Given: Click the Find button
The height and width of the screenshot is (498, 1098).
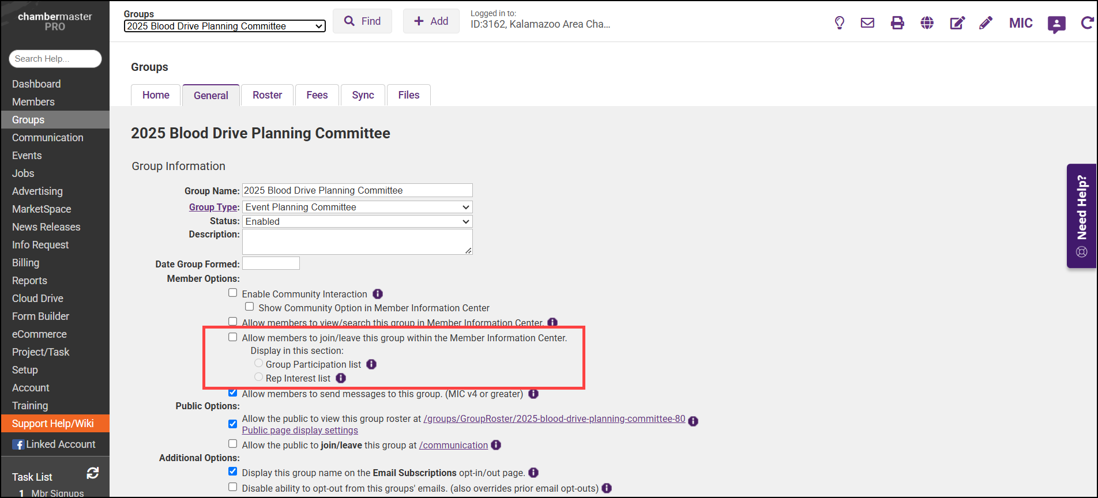Looking at the screenshot, I should point(362,21).
